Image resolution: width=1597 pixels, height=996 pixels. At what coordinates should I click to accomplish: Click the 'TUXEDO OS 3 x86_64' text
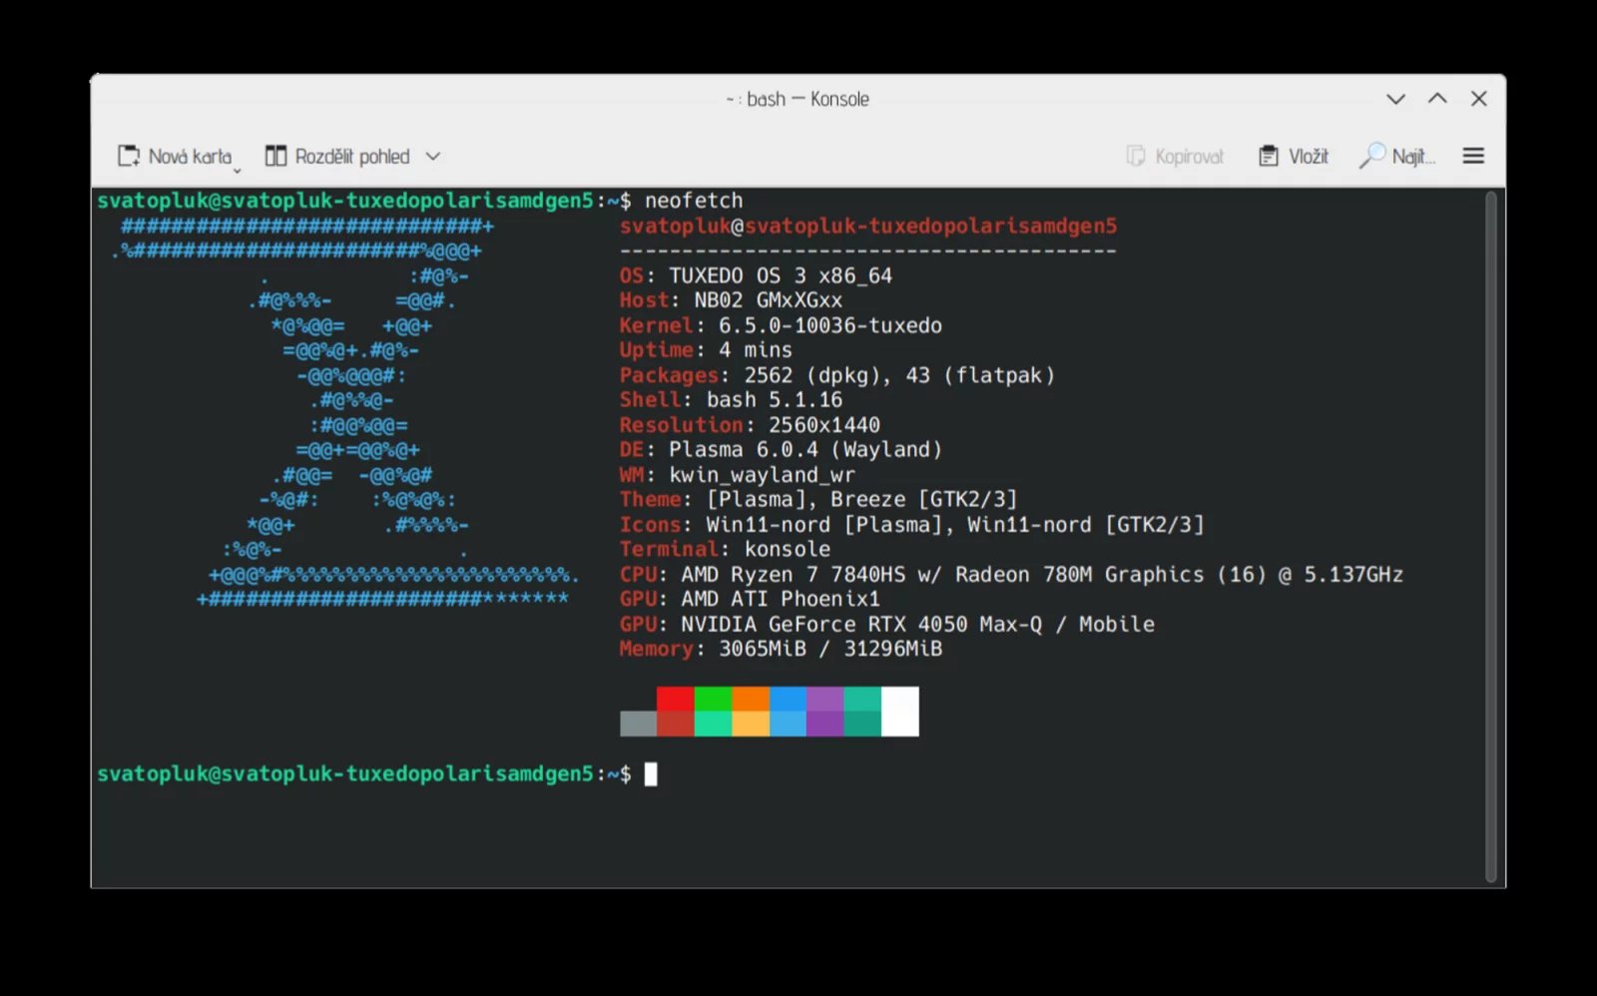[x=781, y=275]
